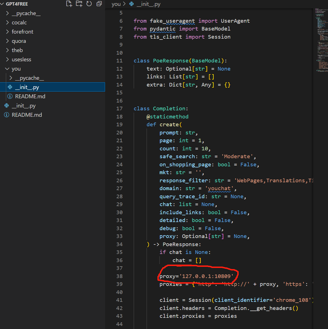Click the New Folder icon in explorer header
This screenshot has width=328, height=329.
[79, 4]
